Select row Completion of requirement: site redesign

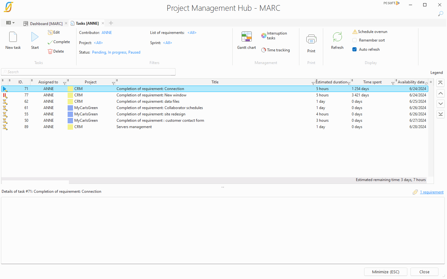click(215, 114)
